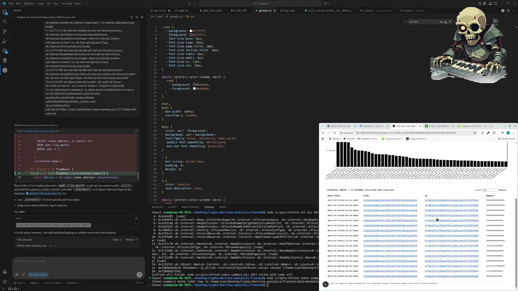This screenshot has height=291, width=518.
Task: Open the Chrome profile avatar
Action: (508, 133)
